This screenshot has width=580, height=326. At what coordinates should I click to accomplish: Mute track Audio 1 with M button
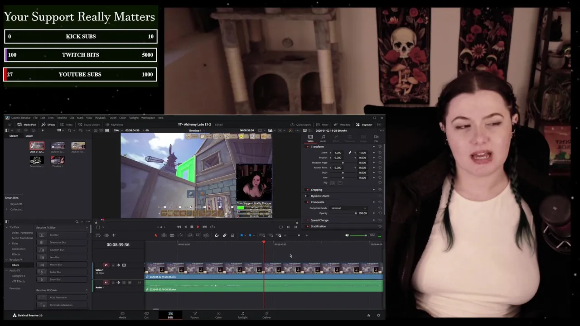pyautogui.click(x=129, y=283)
